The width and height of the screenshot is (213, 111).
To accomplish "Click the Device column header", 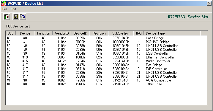I will 25,33.
